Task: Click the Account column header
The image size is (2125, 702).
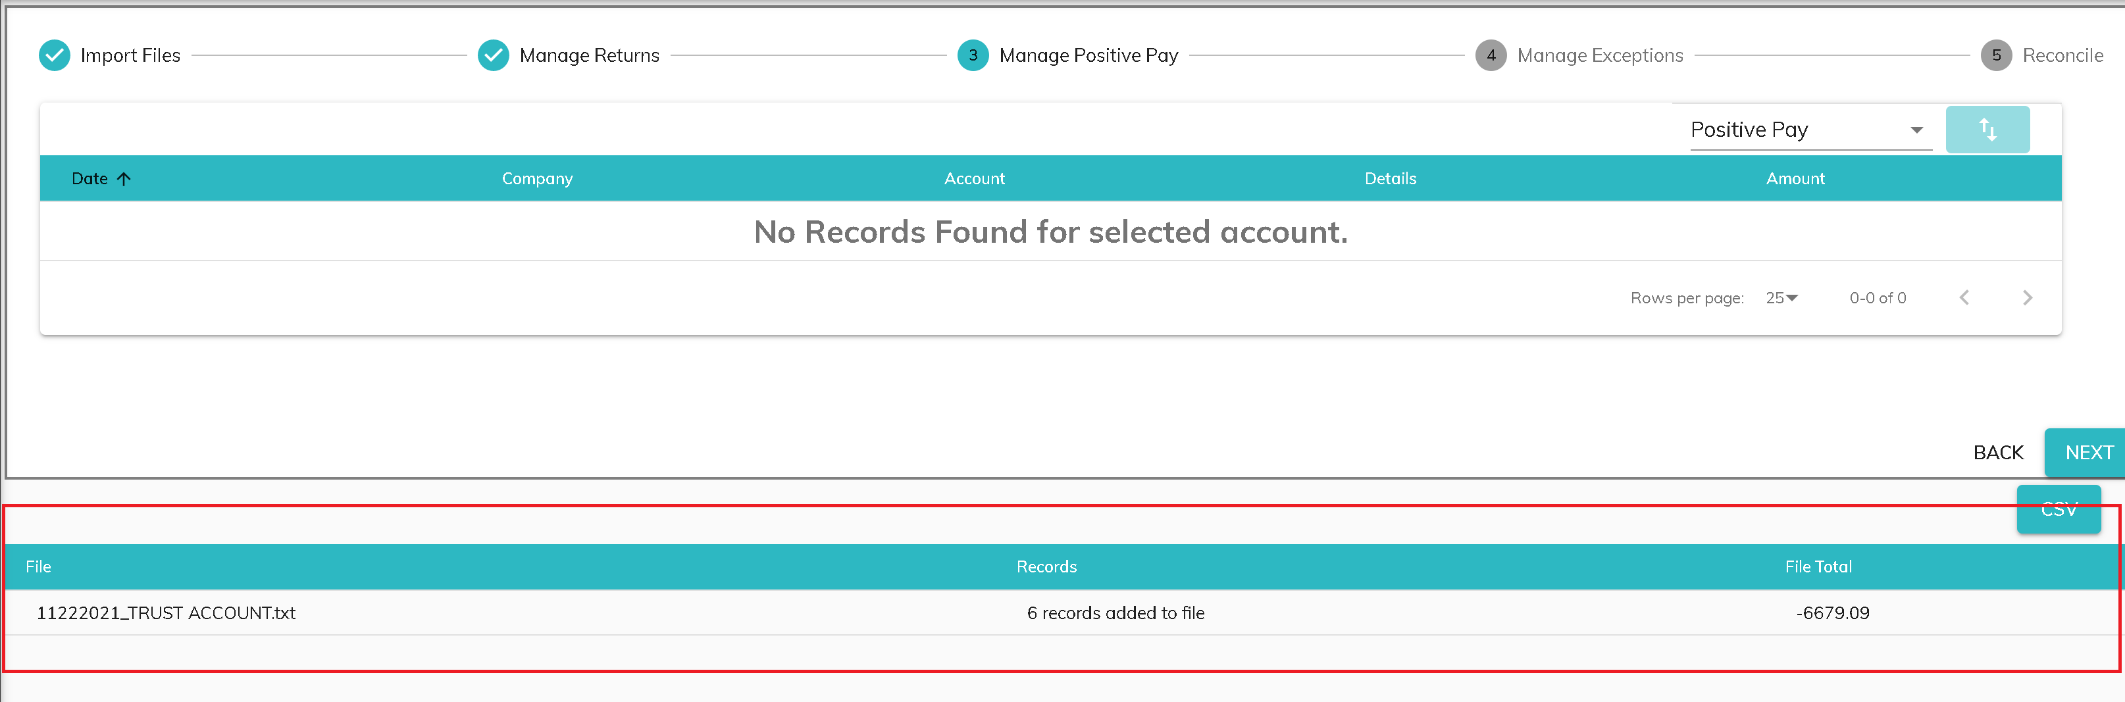Action: pyautogui.click(x=974, y=179)
